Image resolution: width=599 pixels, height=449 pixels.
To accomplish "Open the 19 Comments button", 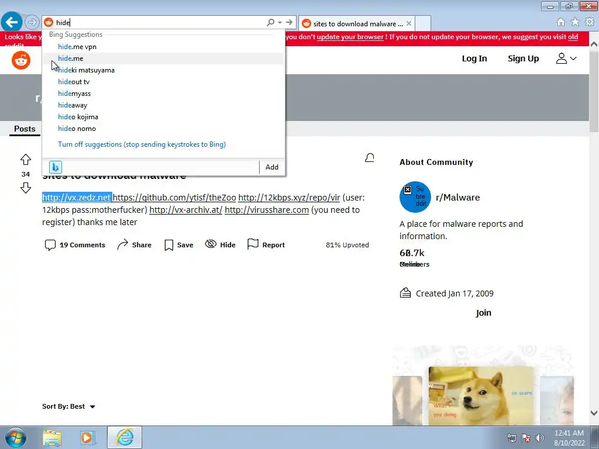I will (x=75, y=245).
